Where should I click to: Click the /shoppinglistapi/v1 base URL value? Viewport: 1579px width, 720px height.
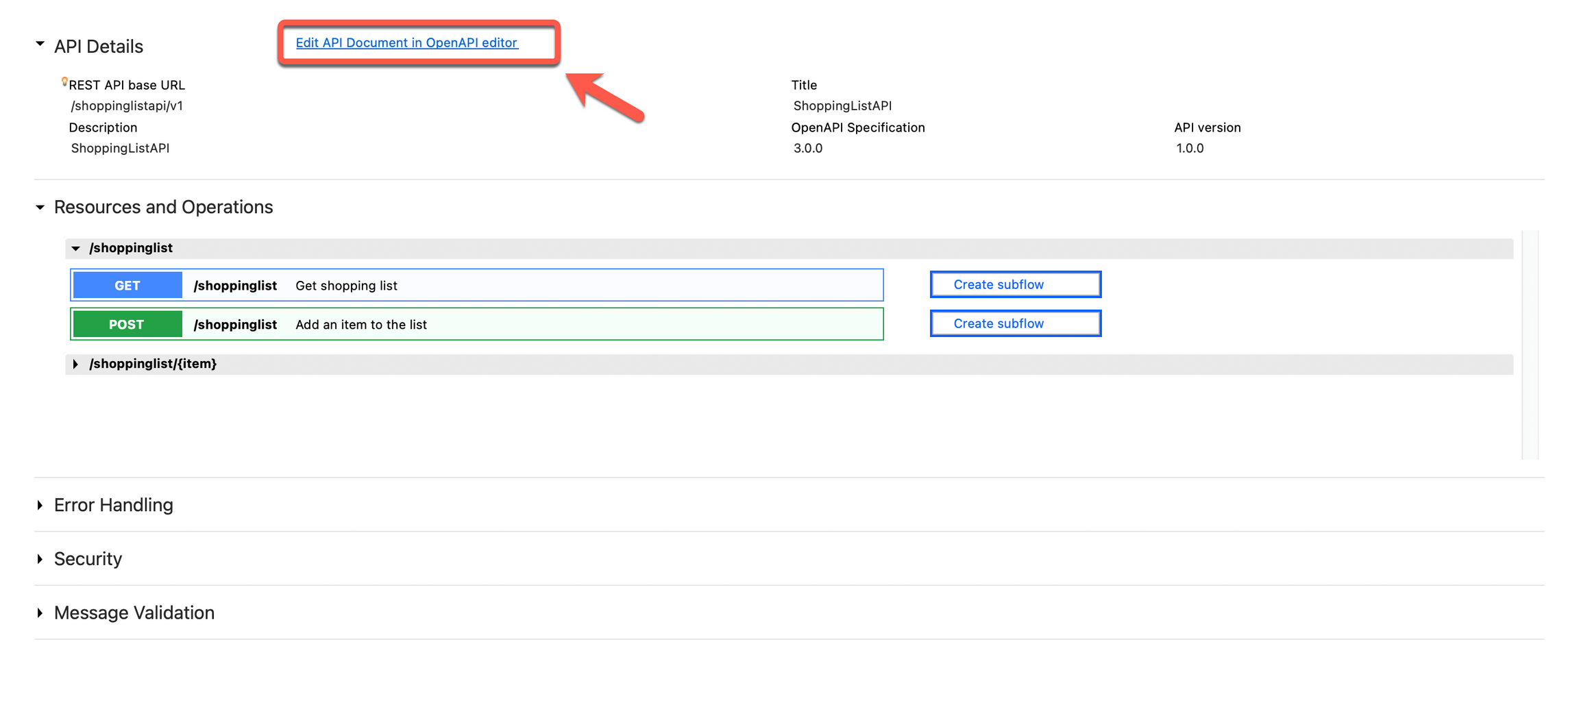pyautogui.click(x=127, y=105)
